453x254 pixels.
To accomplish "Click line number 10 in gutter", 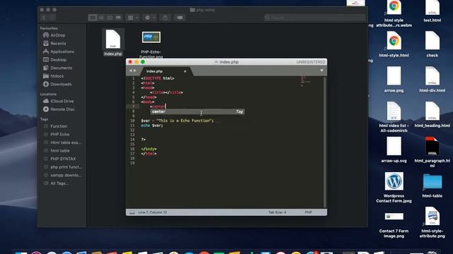I will coord(132,121).
